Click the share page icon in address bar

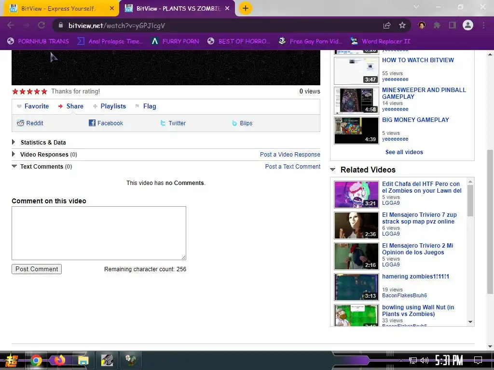point(387,26)
